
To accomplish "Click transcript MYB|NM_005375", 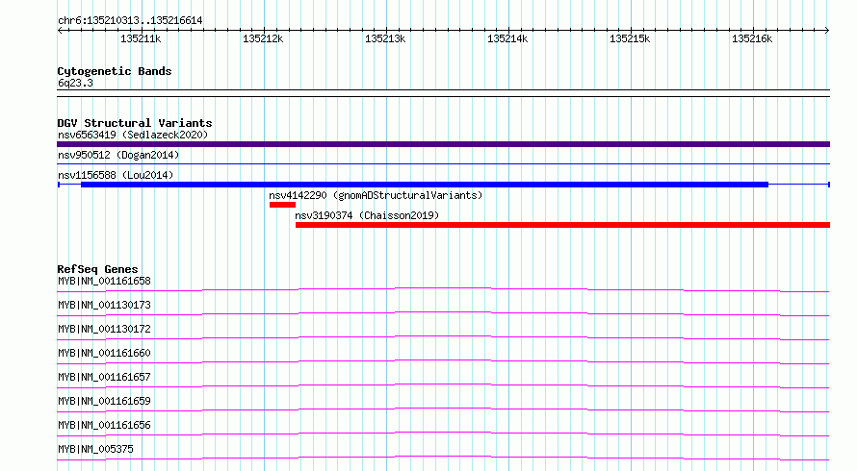I will click(95, 449).
